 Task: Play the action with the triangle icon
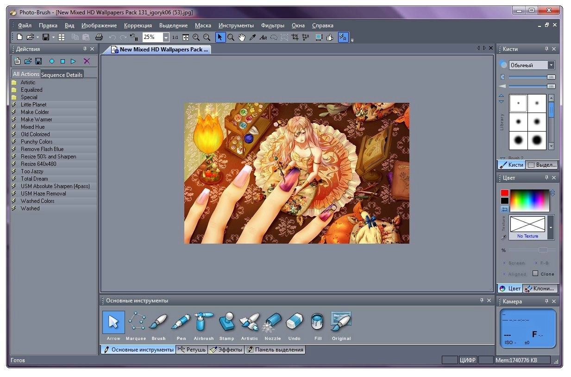point(73,61)
